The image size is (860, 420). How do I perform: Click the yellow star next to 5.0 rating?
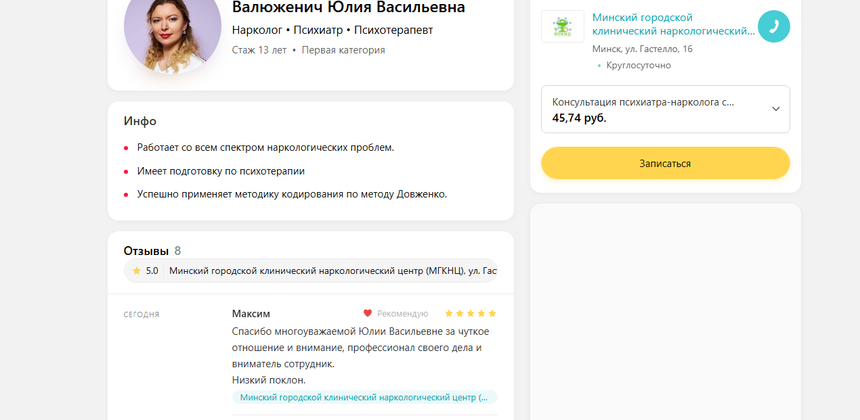tap(137, 271)
